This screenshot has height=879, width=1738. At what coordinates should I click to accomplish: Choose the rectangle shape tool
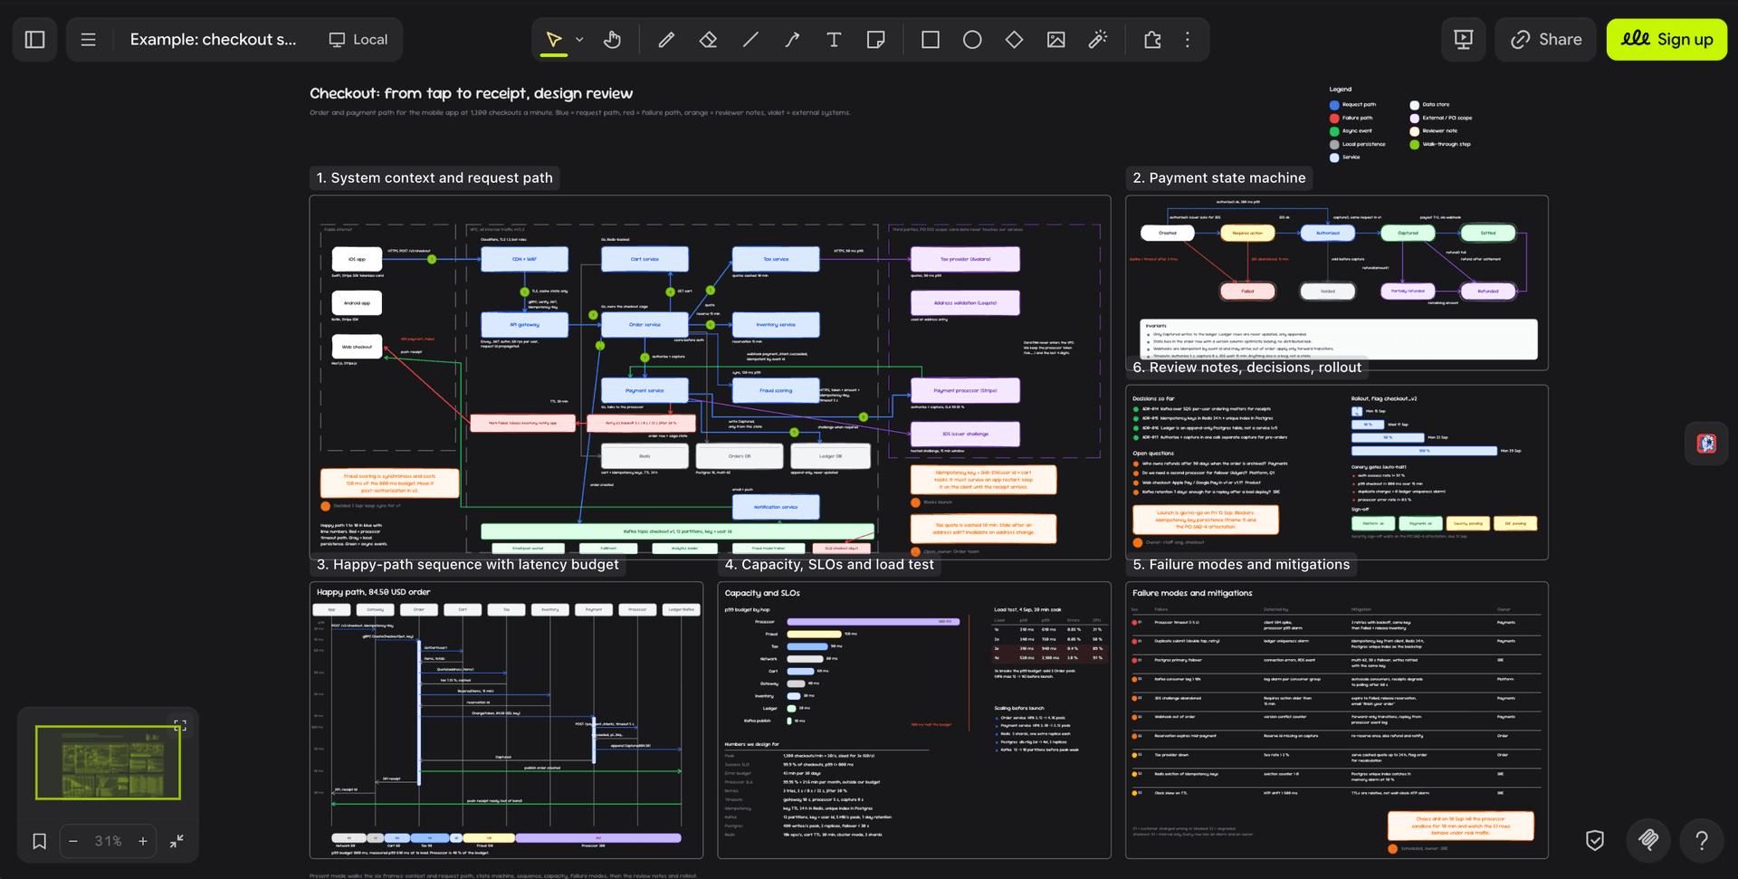pos(931,40)
